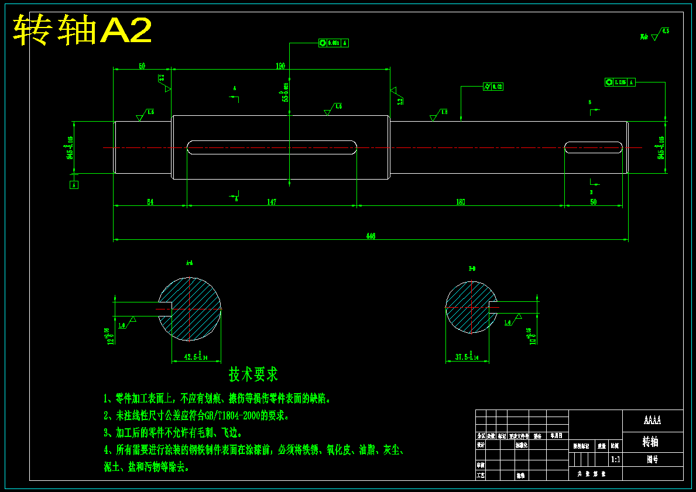This screenshot has width=696, height=492.
Task: Click the 标准化 cell in the title block
Action: click(522, 445)
